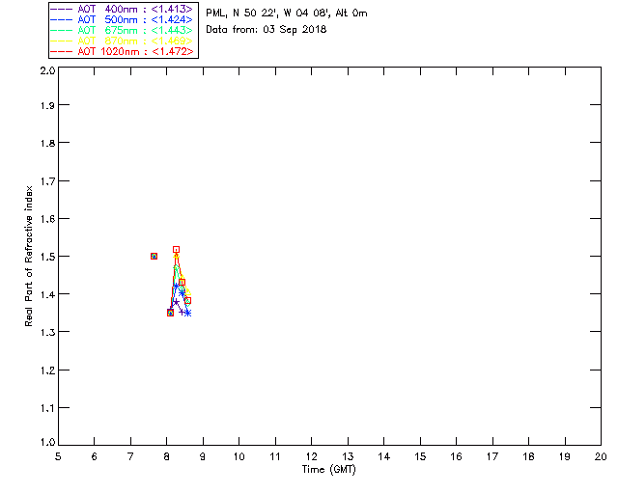Image resolution: width=618 pixels, height=494 pixels.
Task: Click the 1.6 tick label on y-axis
Action: [x=47, y=219]
